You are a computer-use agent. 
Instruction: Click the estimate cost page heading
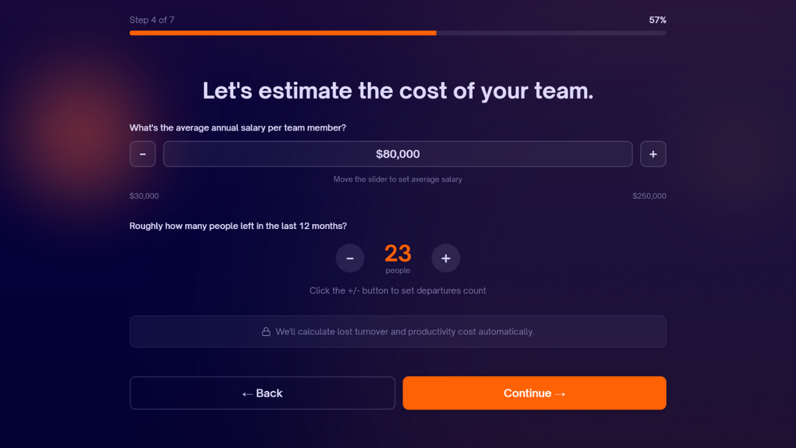point(398,91)
